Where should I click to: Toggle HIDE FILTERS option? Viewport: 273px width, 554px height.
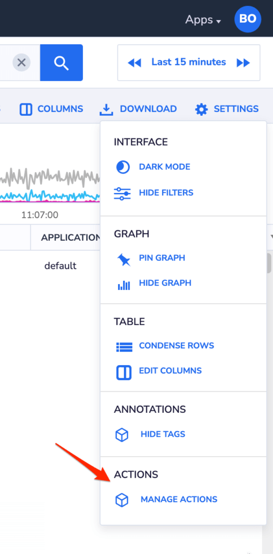pos(166,193)
